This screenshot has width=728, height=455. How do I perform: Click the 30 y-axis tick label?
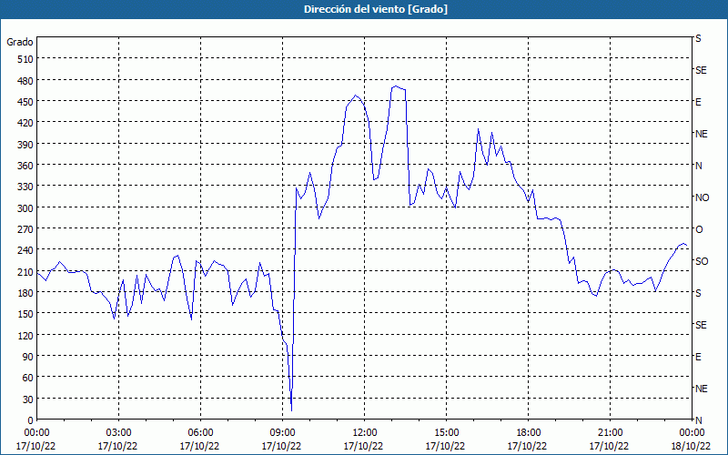pyautogui.click(x=28, y=399)
